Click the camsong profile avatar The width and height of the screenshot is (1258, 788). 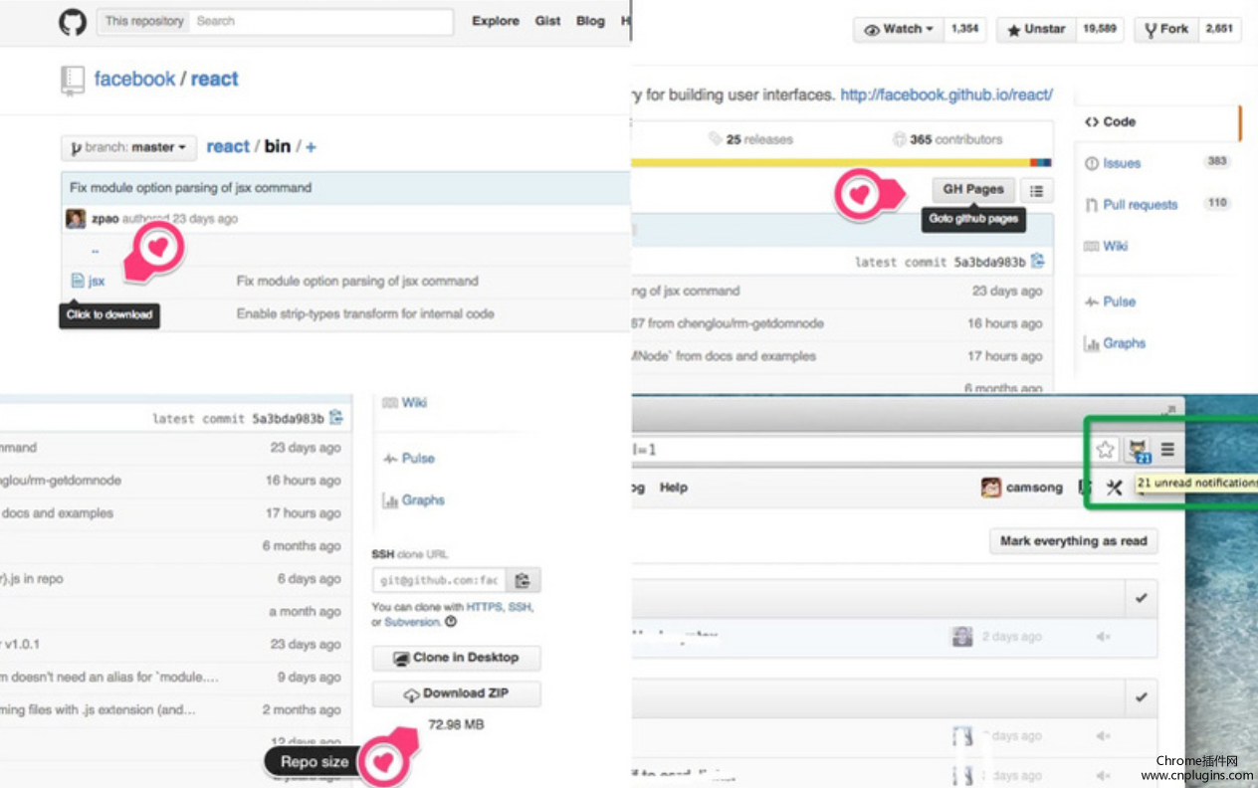point(990,488)
